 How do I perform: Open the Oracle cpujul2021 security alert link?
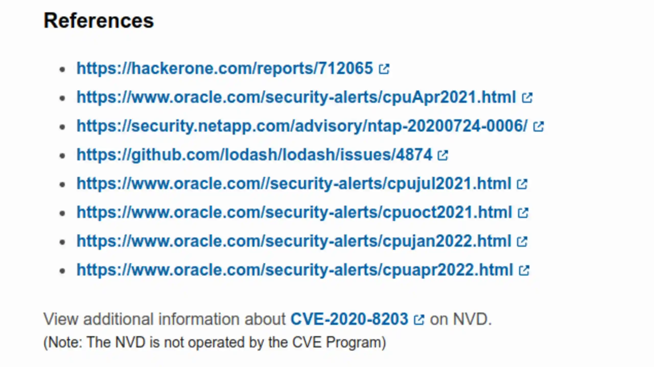[294, 184]
